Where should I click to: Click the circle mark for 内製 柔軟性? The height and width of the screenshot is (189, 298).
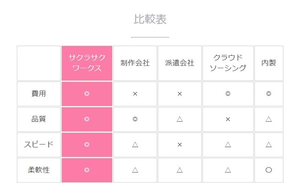[x=269, y=170]
